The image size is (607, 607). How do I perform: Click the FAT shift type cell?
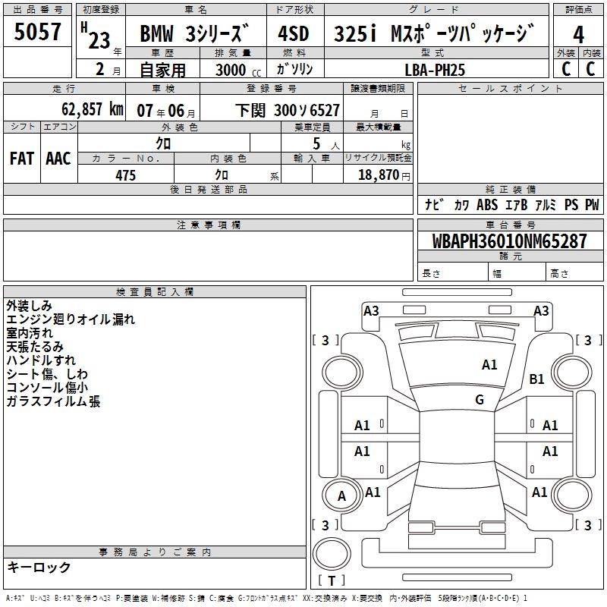[x=21, y=158]
